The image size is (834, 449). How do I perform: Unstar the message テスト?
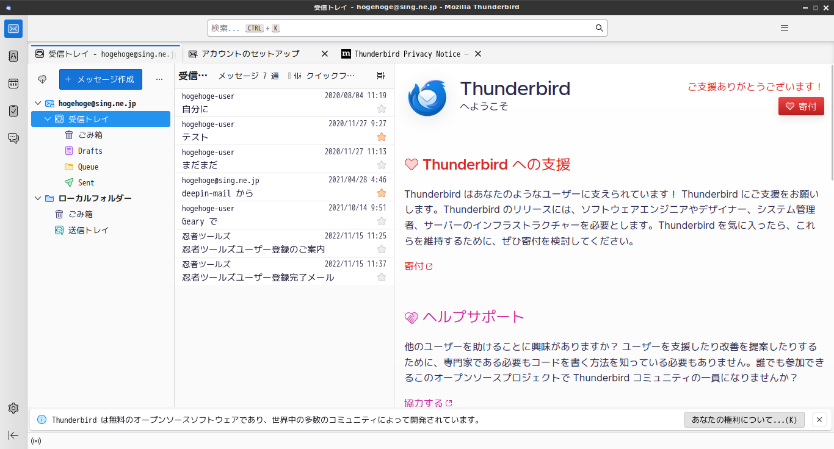point(382,137)
